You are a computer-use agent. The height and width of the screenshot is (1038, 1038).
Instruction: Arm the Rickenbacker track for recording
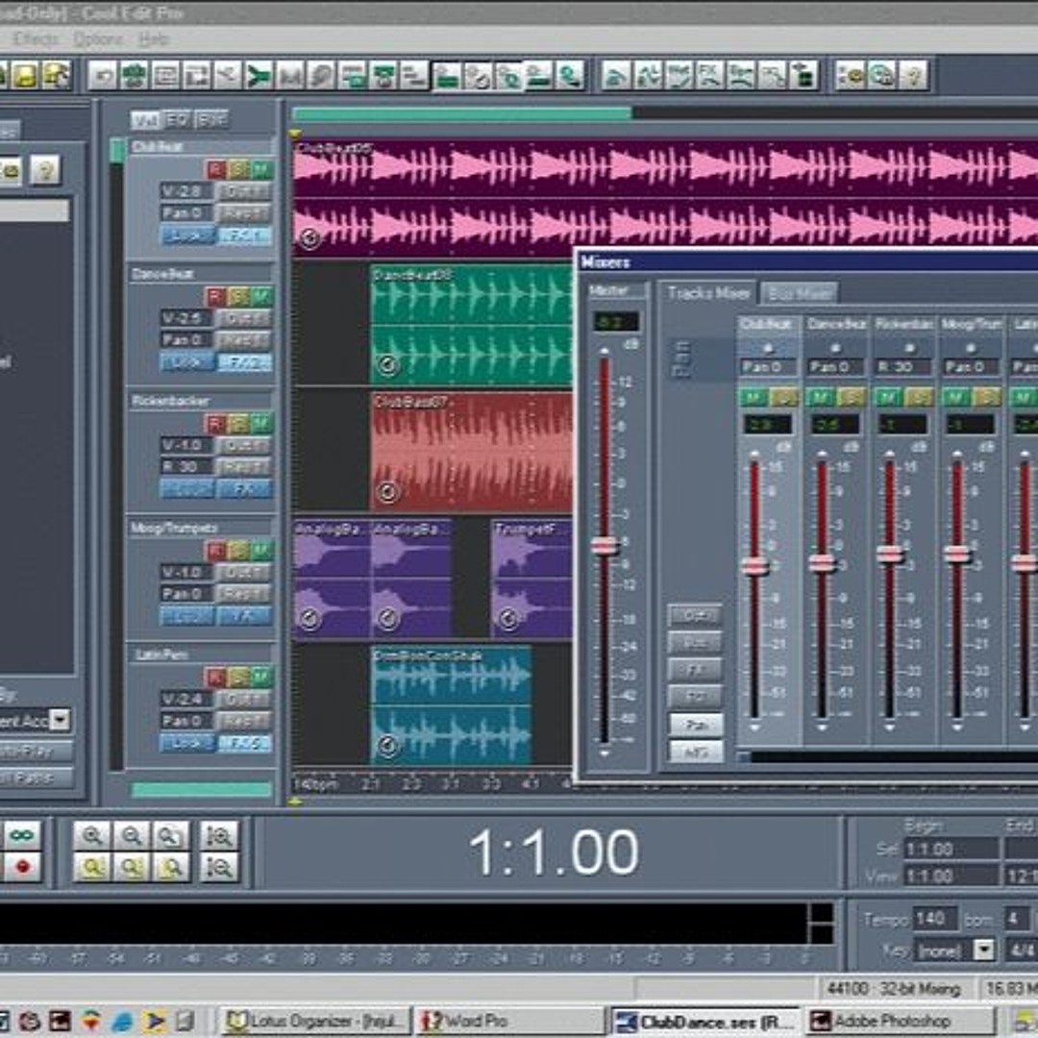(214, 422)
